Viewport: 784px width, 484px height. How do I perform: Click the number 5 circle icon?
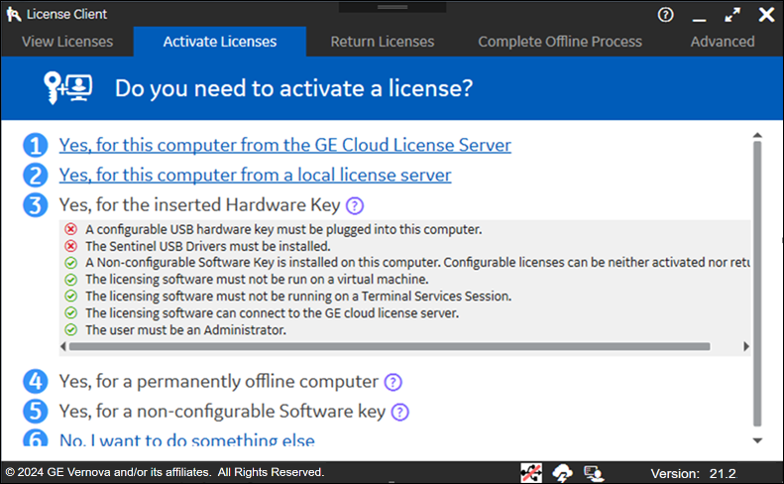(x=35, y=412)
